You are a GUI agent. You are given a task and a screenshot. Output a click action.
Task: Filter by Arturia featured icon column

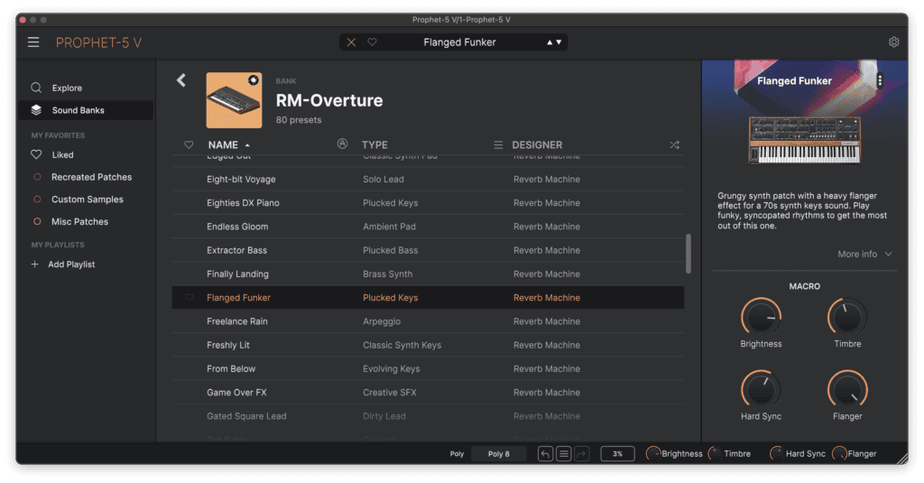pyautogui.click(x=342, y=144)
